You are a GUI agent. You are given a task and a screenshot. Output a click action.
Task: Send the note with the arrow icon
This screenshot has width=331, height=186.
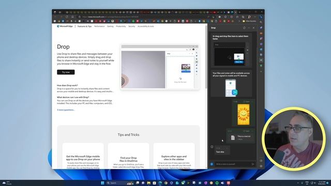[253, 164]
